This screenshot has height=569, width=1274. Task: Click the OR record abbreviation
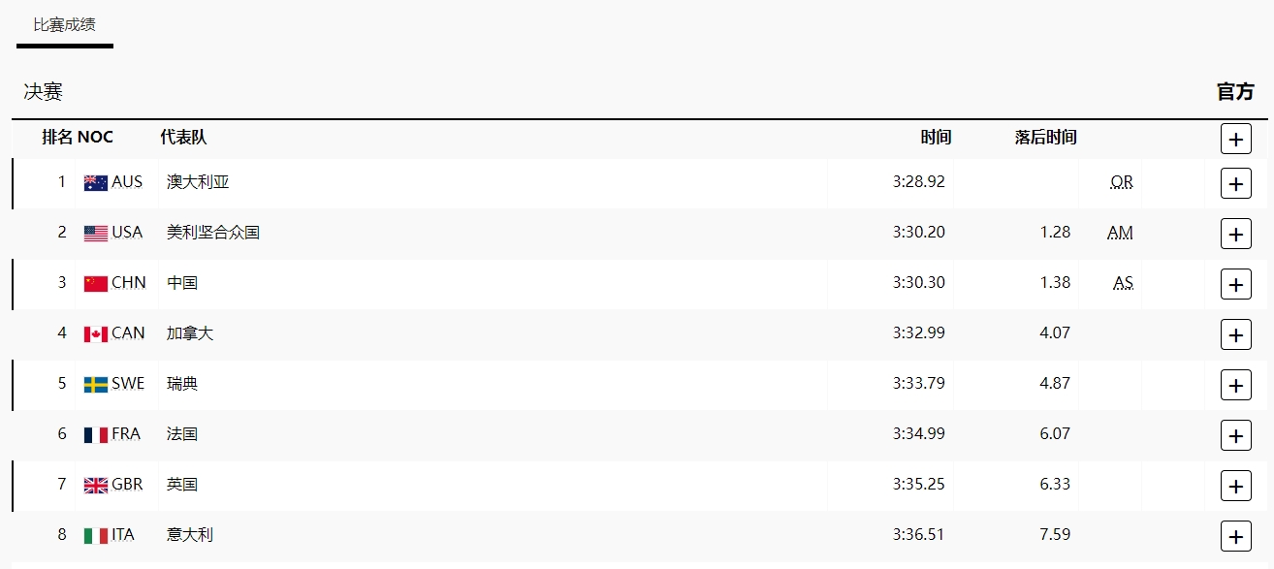pos(1122,182)
